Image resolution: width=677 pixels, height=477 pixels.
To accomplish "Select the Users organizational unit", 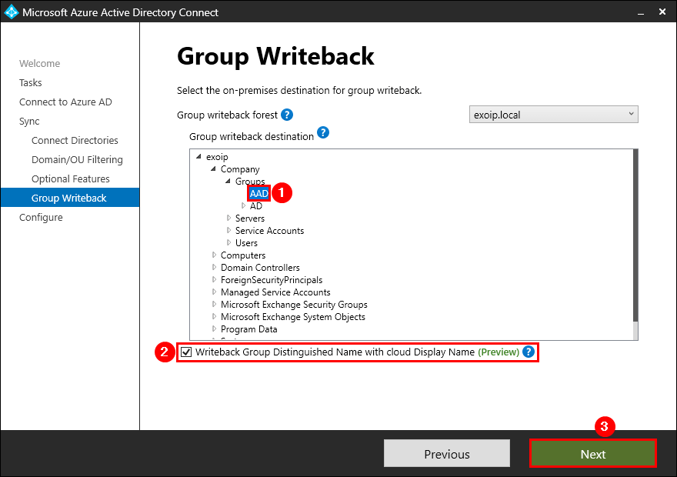I will point(246,242).
